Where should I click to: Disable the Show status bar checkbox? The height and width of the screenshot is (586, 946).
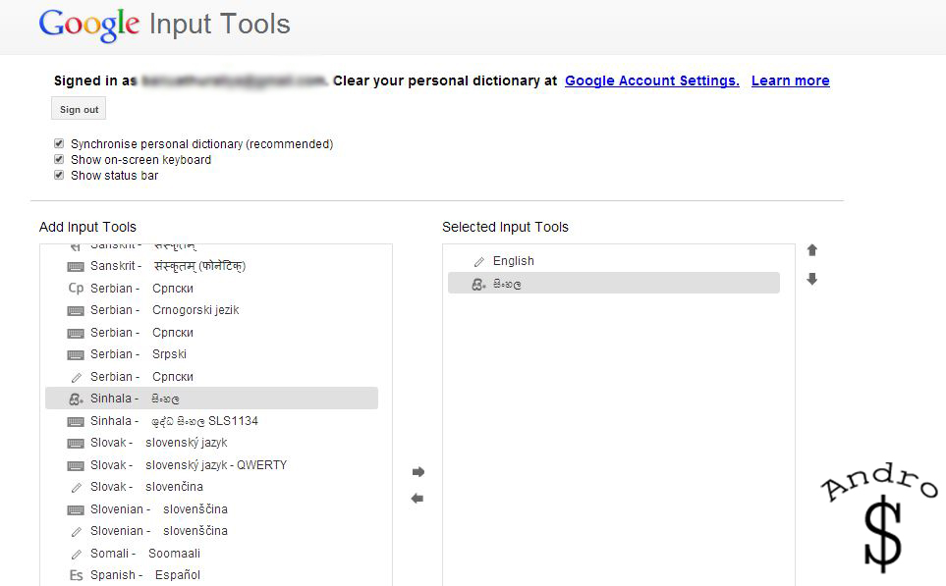click(59, 175)
